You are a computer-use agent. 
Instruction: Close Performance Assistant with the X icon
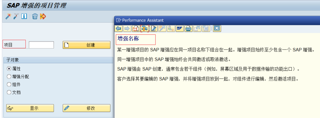point(217,28)
